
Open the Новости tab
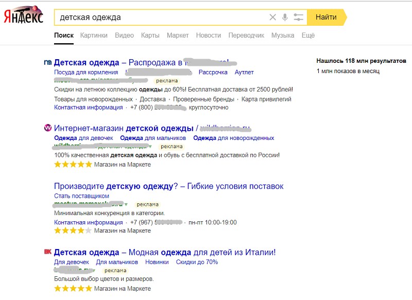pyautogui.click(x=209, y=36)
